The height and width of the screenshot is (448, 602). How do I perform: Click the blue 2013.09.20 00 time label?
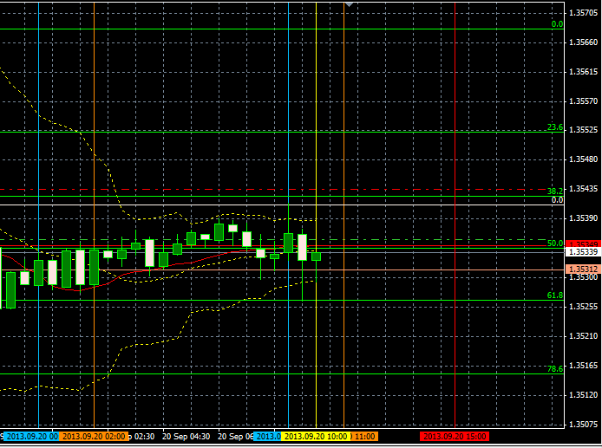coord(30,437)
